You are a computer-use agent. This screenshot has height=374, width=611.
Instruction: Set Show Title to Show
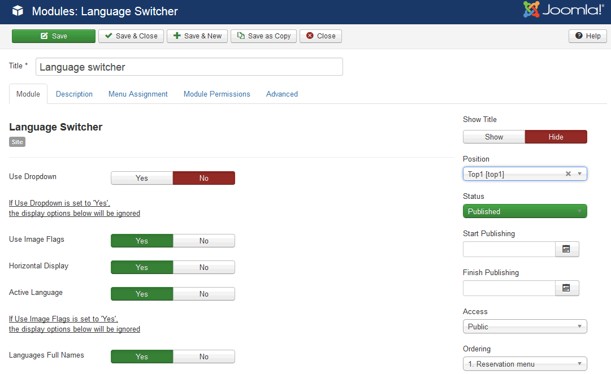coord(493,137)
